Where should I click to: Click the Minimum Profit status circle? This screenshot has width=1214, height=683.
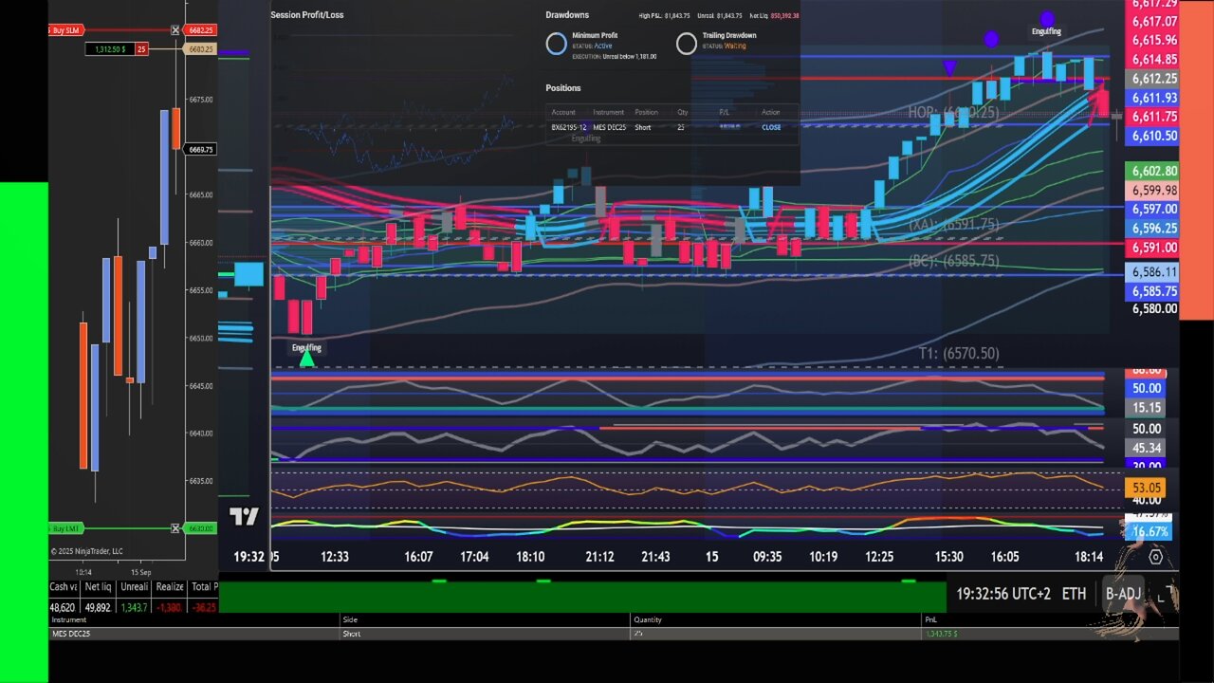(557, 44)
